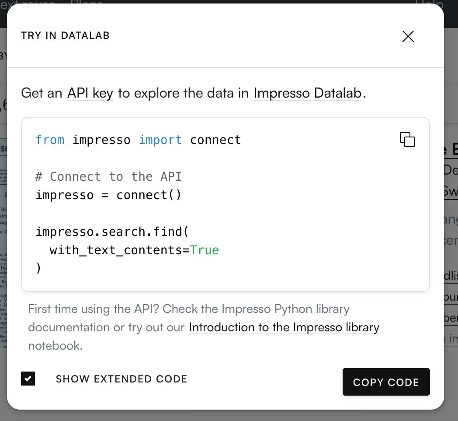Click the SHOW EXTENDED CODE label
Viewport: 458px width, 421px height.
[121, 379]
